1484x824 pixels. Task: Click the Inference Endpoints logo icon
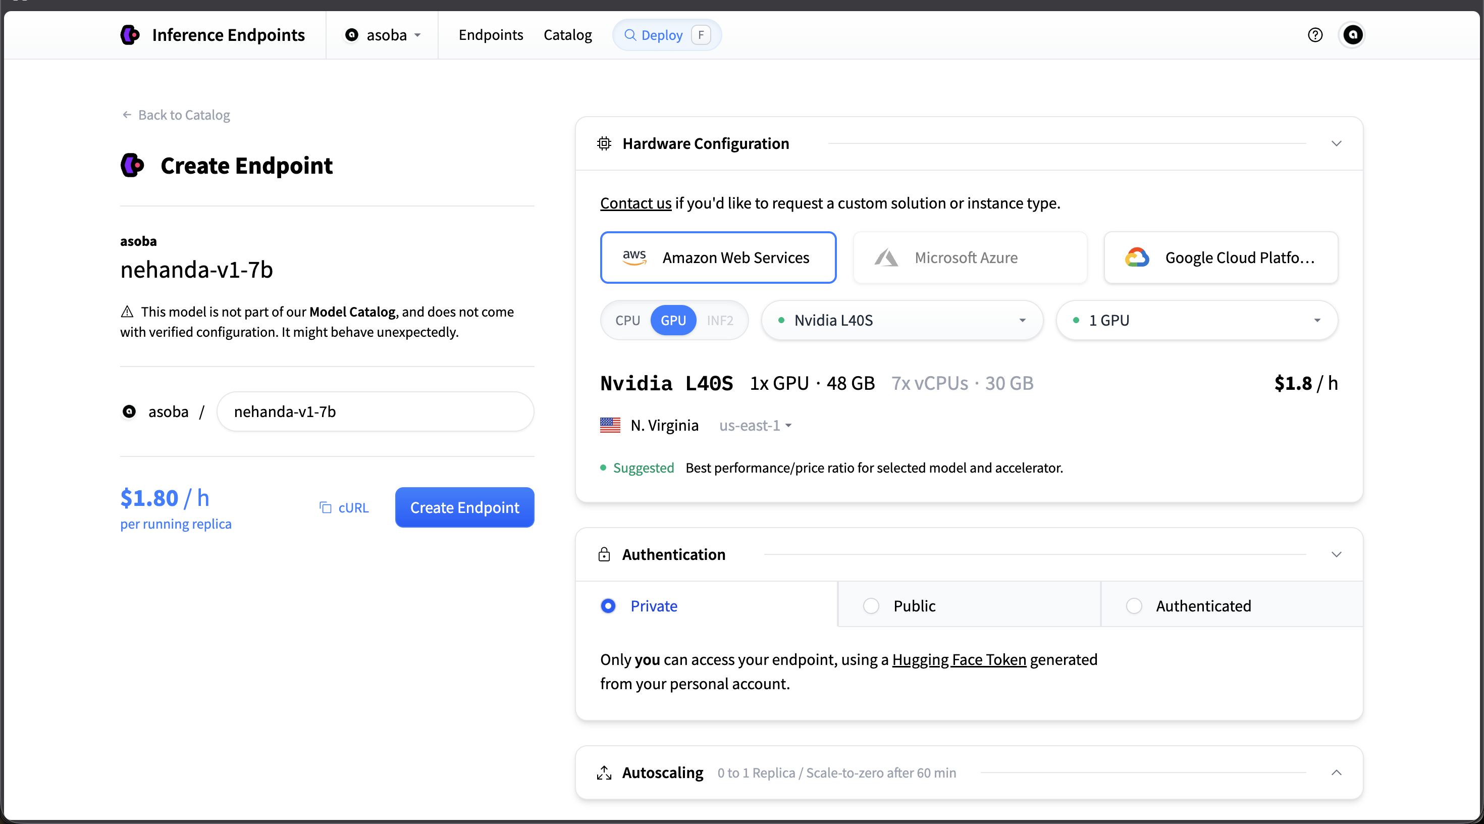tap(130, 34)
